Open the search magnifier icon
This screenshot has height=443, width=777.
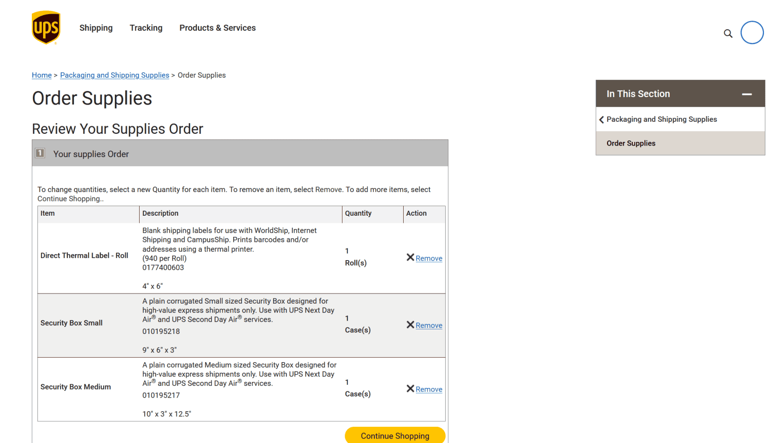[x=728, y=33]
